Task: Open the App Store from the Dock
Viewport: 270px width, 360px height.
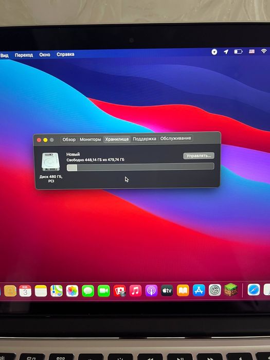Action: point(199,290)
